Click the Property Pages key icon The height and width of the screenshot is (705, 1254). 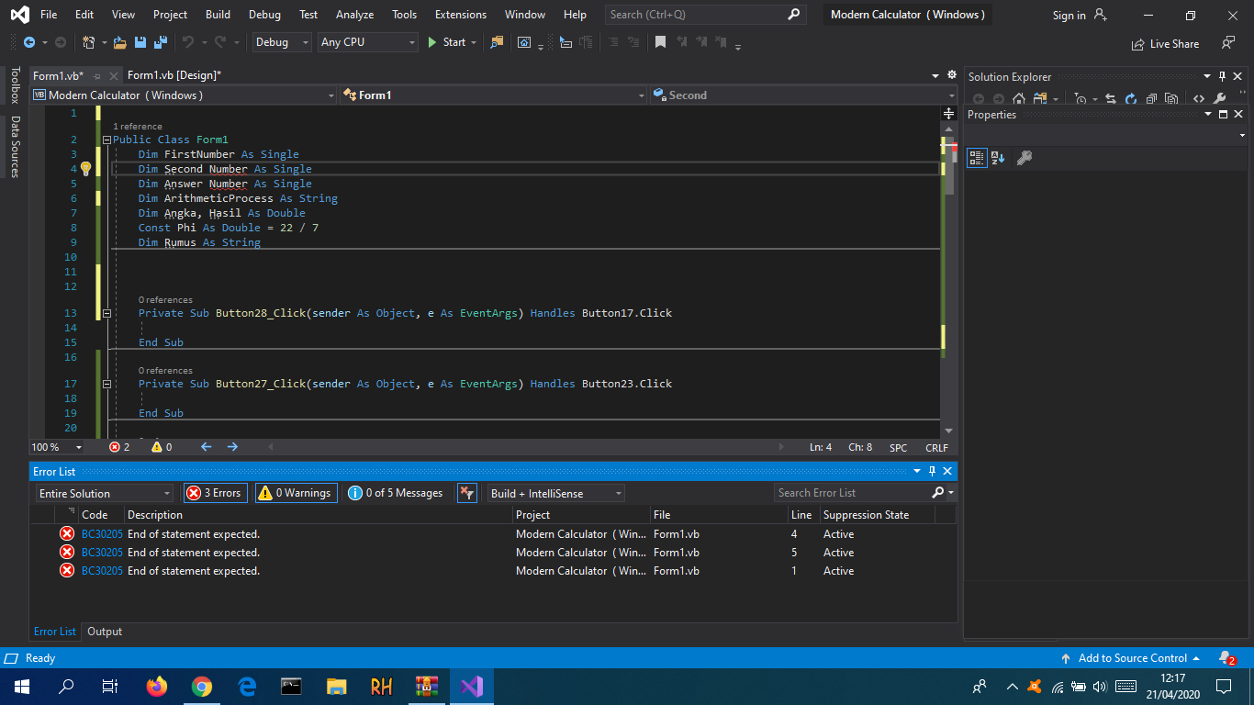[x=1025, y=158]
